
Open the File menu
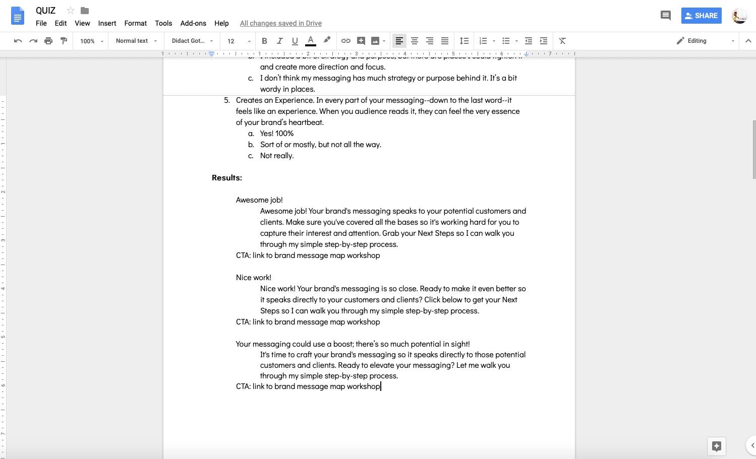[41, 23]
